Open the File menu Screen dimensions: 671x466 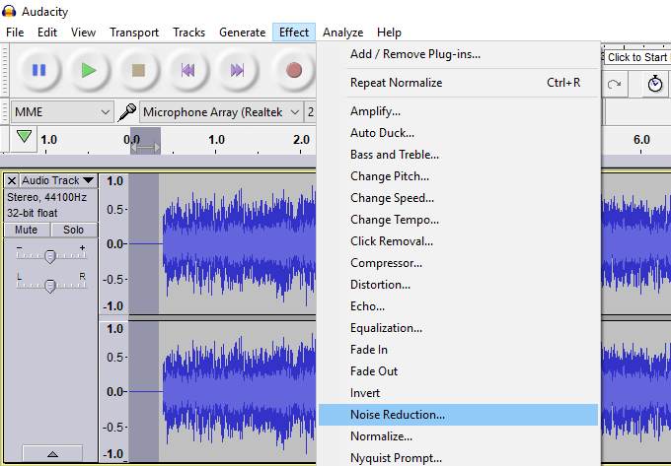click(x=15, y=33)
